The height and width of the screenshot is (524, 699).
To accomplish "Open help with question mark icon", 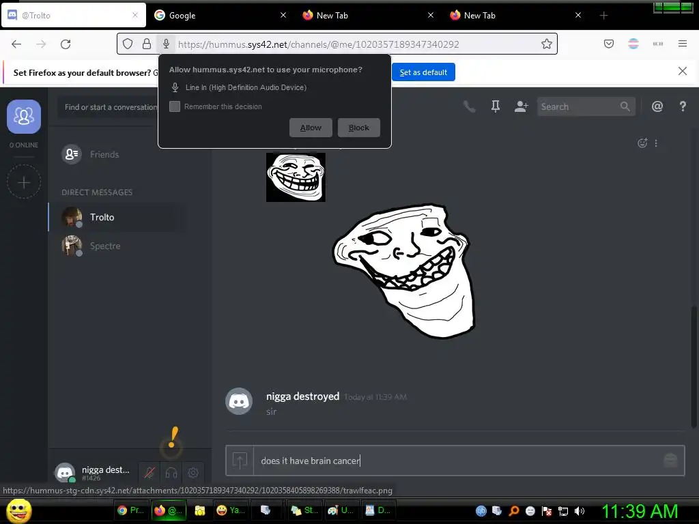I will 683,106.
